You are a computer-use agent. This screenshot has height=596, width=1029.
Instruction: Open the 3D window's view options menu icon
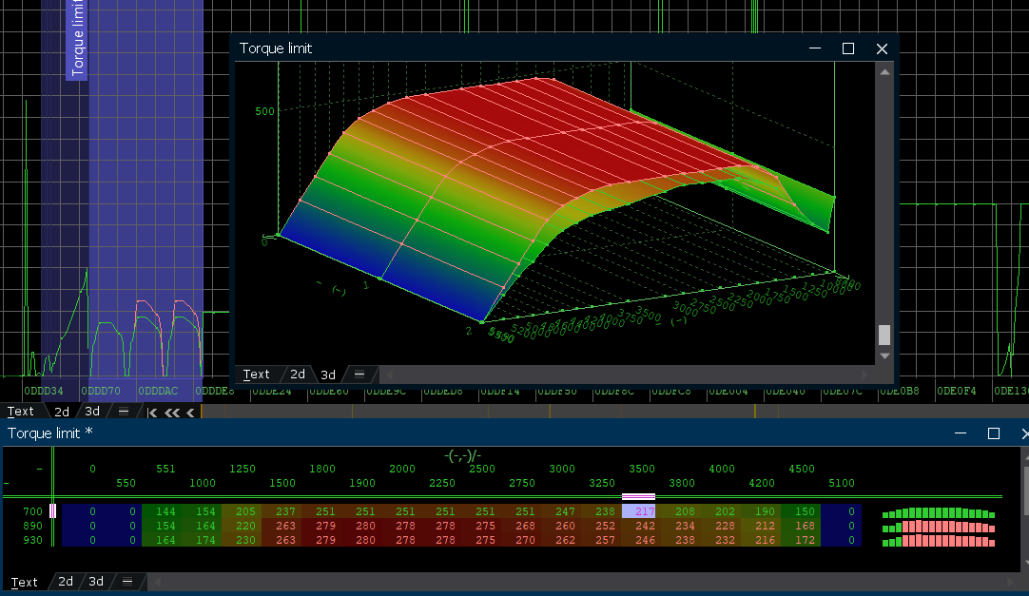click(359, 375)
